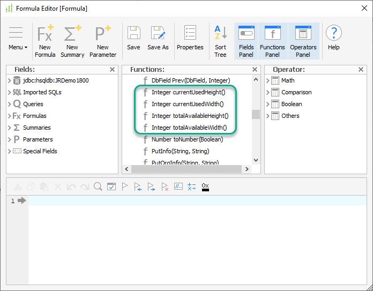The height and width of the screenshot is (291, 373).
Task: Expand the Math operators
Action: (268, 80)
